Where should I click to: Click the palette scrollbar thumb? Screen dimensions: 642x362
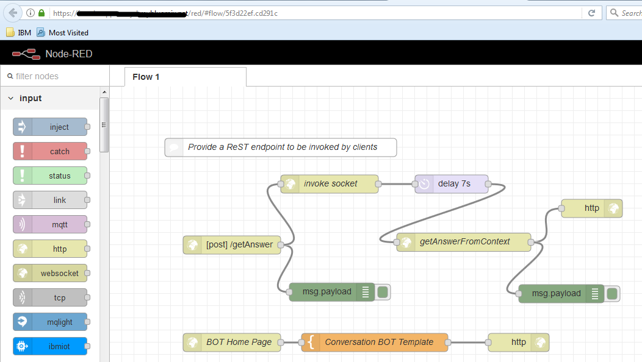[x=104, y=125]
